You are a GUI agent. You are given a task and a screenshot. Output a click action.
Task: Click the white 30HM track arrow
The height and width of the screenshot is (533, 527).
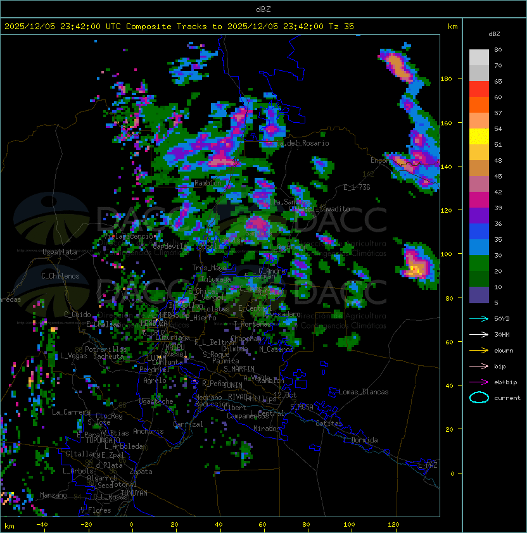(x=479, y=335)
